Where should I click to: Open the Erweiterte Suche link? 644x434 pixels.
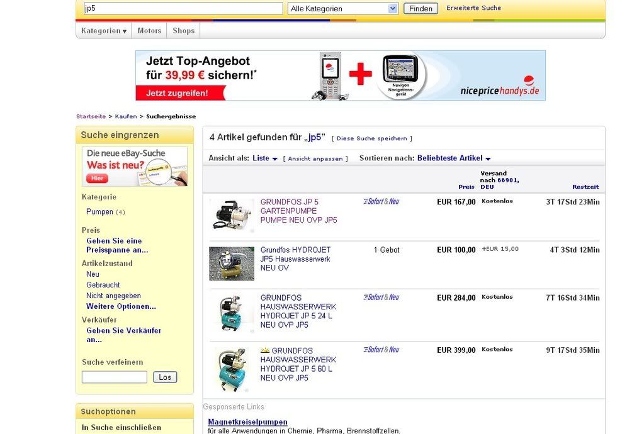click(473, 8)
